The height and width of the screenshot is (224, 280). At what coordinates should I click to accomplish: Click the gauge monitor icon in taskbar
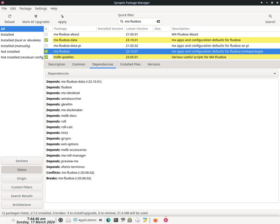(68, 220)
